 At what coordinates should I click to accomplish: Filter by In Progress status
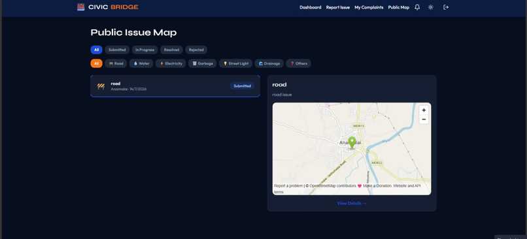145,50
